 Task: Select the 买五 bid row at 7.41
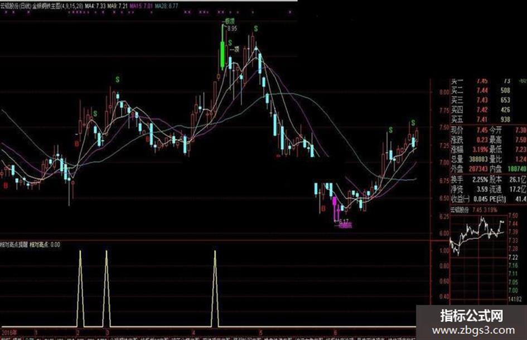pos(481,119)
